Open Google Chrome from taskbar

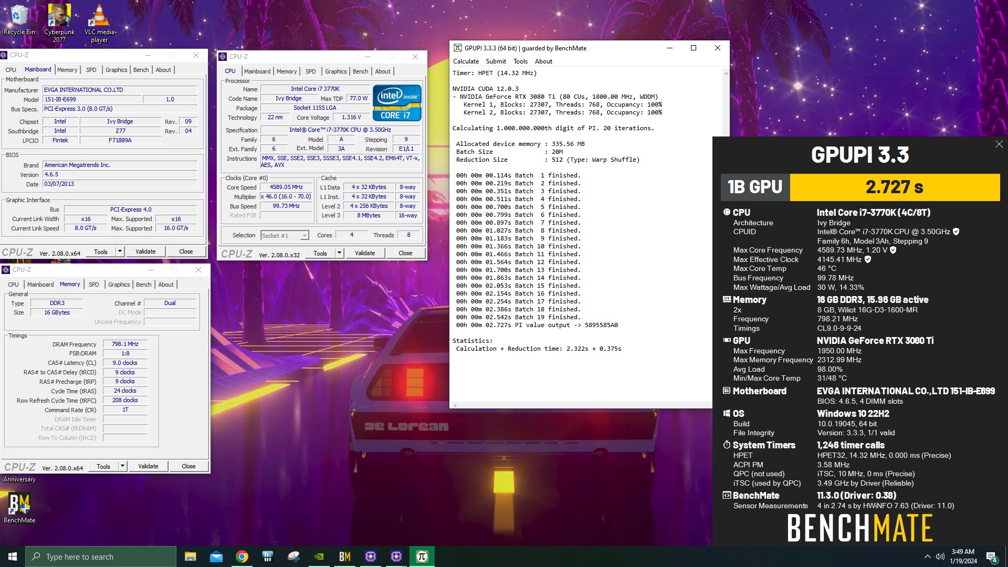(x=242, y=556)
